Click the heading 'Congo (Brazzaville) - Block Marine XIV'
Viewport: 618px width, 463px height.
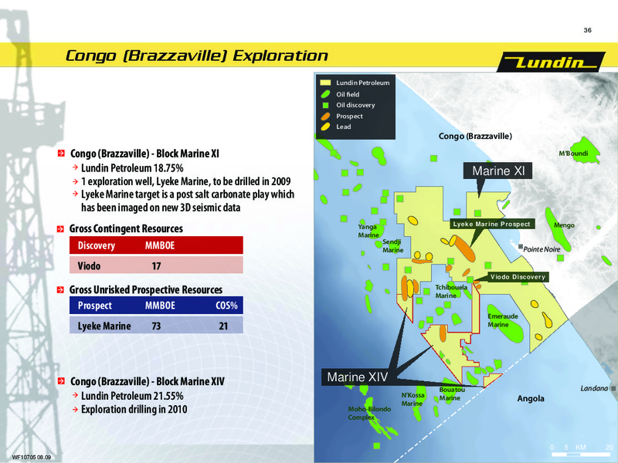tap(147, 381)
